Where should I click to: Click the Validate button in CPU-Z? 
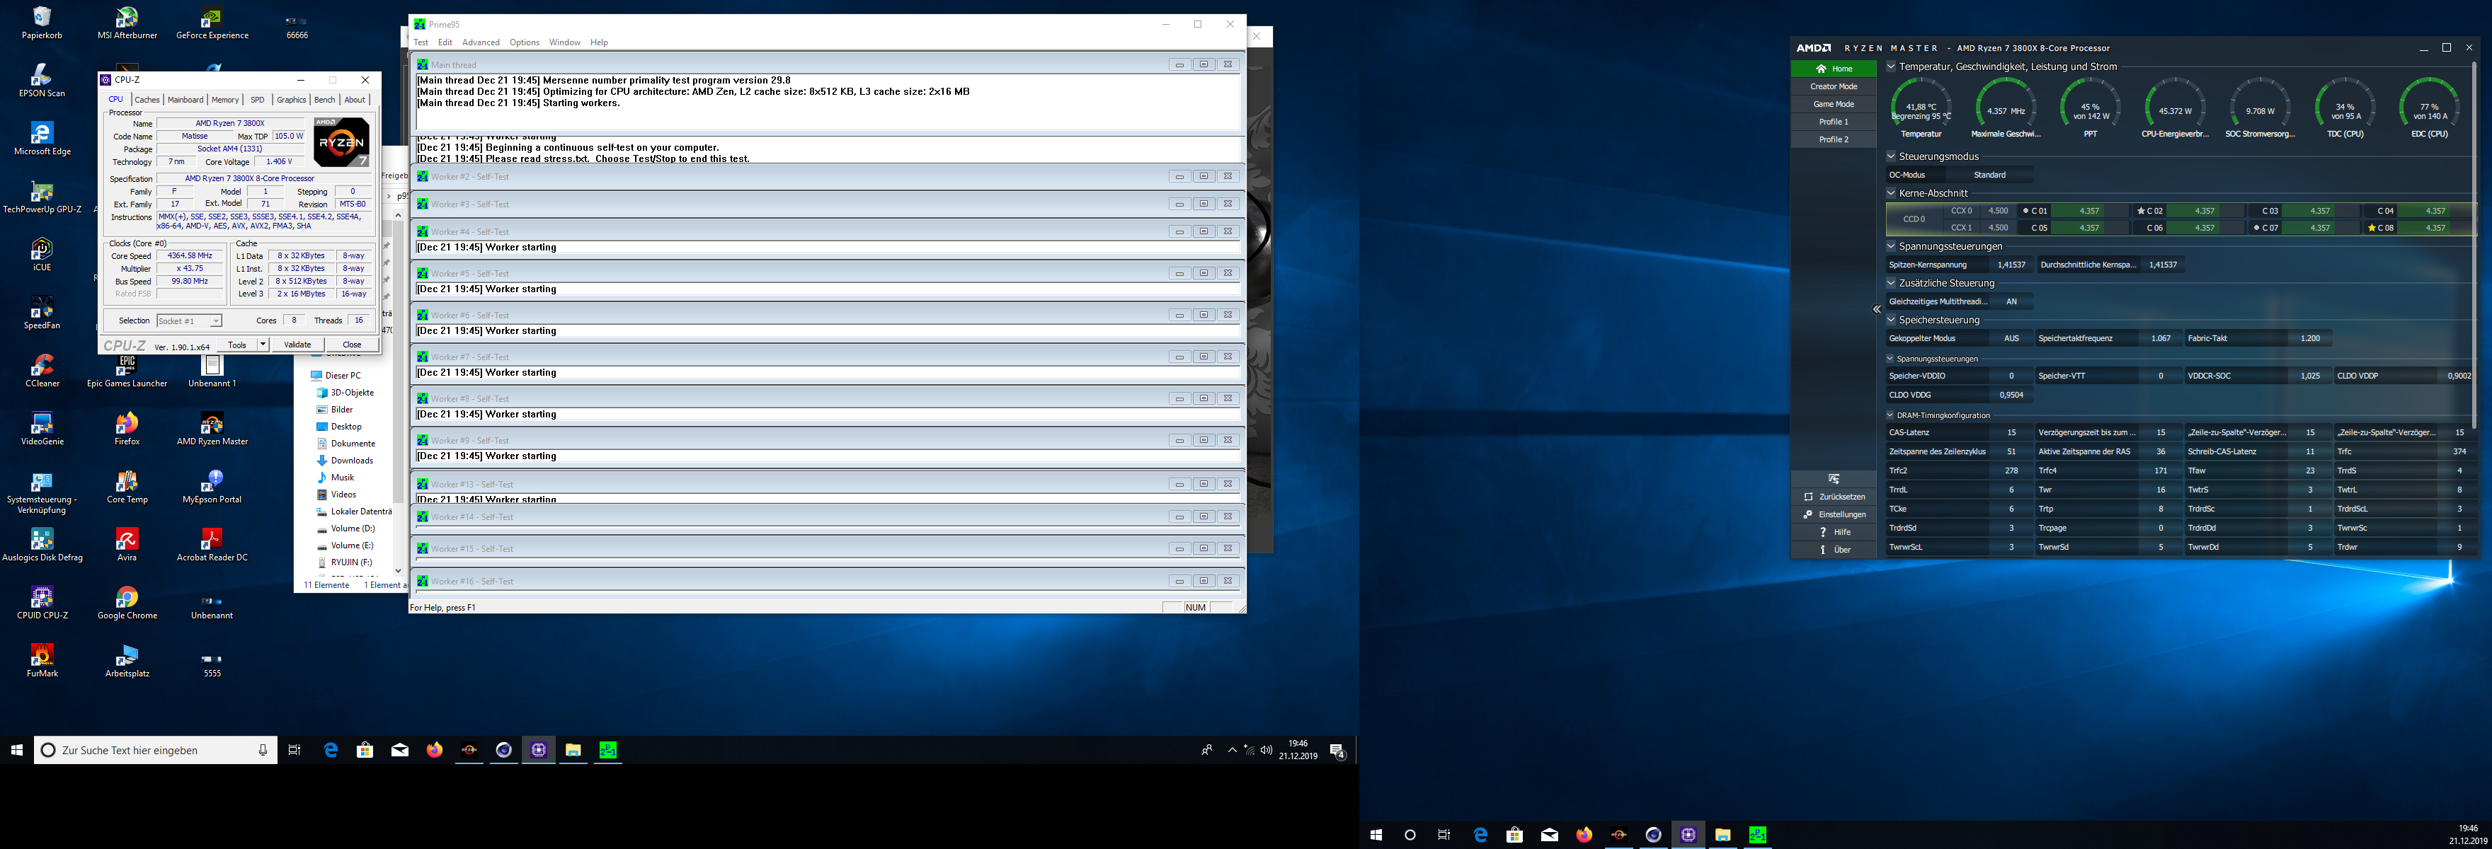pos(297,345)
